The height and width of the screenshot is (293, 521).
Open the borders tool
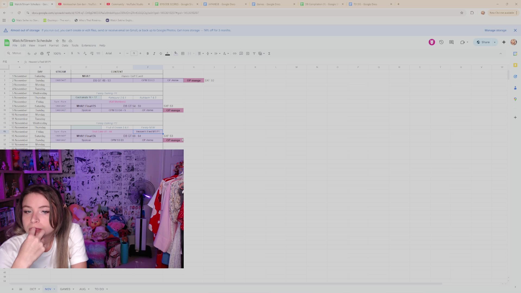pos(183,53)
